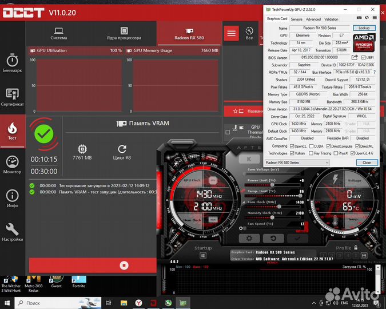Click the MEM button on Afterburner clock gauge
The image size is (386, 309).
[x=213, y=220]
